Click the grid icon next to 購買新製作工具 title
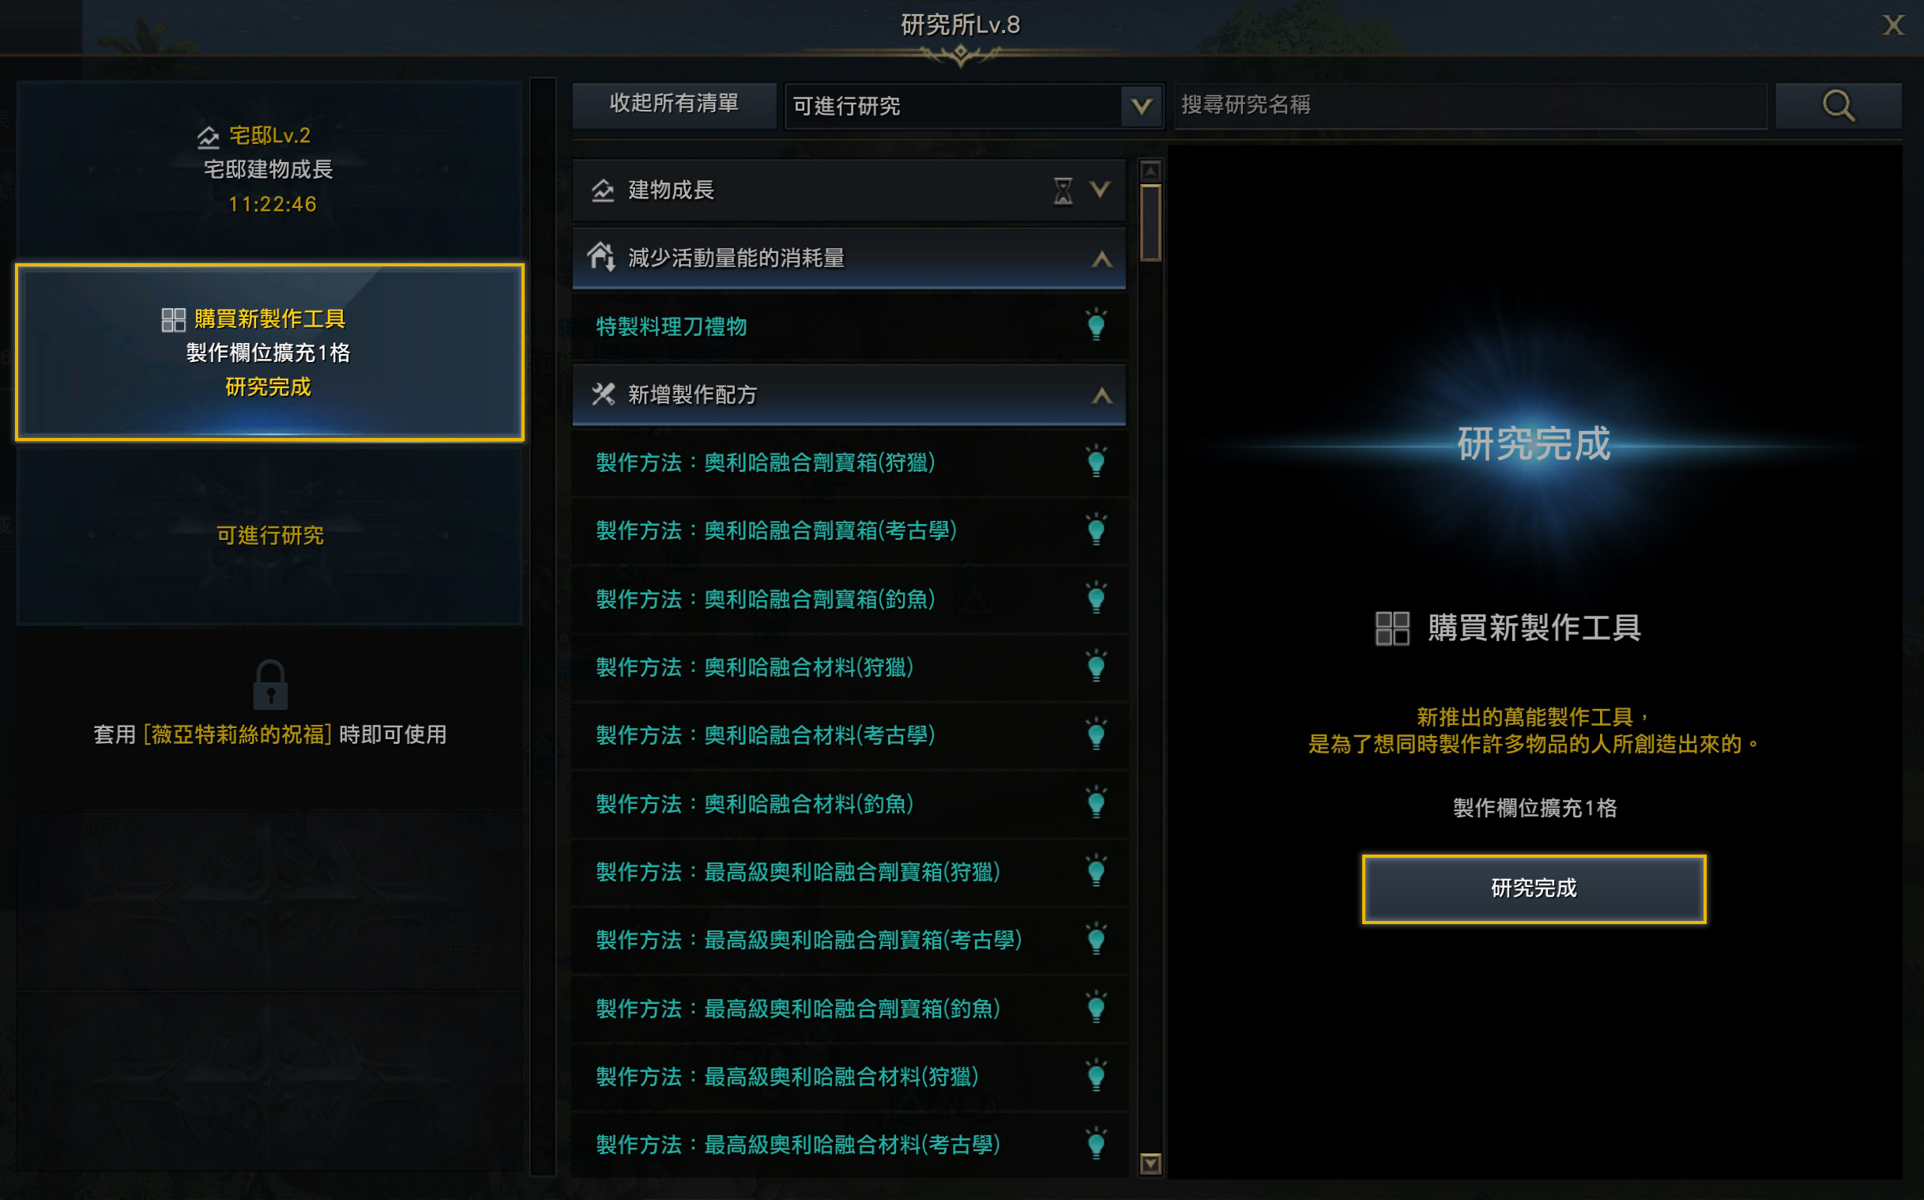 pyautogui.click(x=1392, y=628)
